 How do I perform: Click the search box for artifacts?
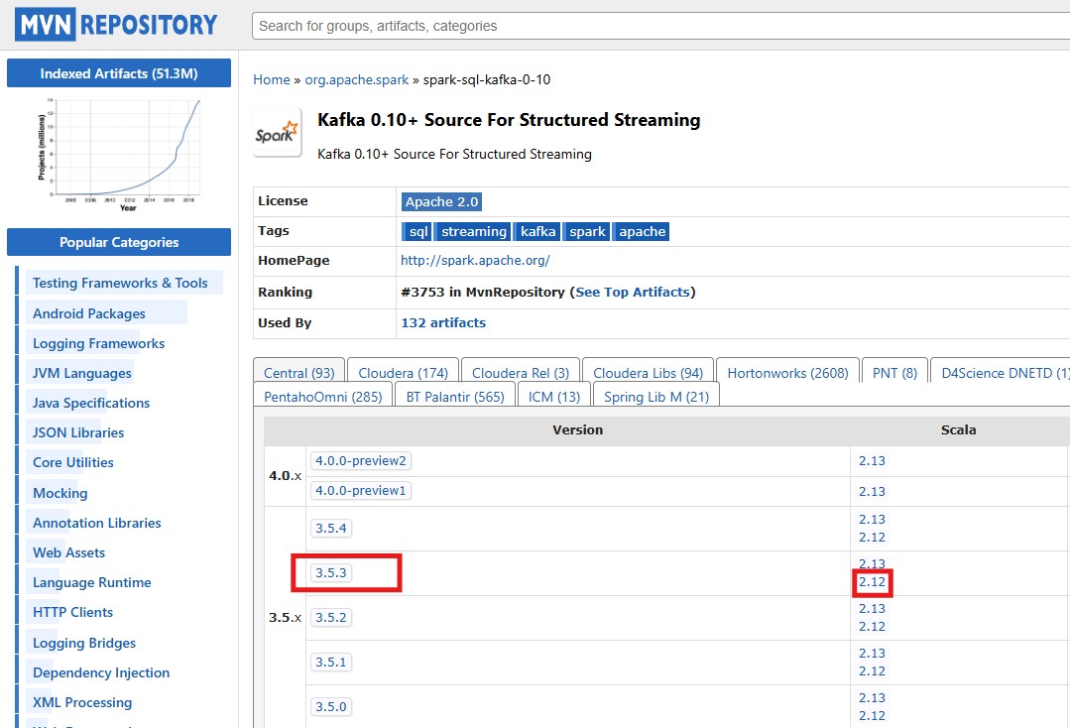coord(660,26)
